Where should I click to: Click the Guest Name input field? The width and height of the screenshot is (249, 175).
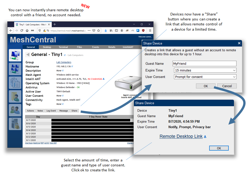coord(204,64)
